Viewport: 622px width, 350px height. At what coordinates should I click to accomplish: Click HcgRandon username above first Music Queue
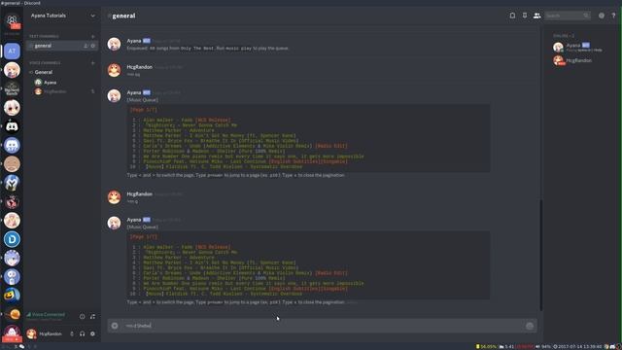[140, 67]
